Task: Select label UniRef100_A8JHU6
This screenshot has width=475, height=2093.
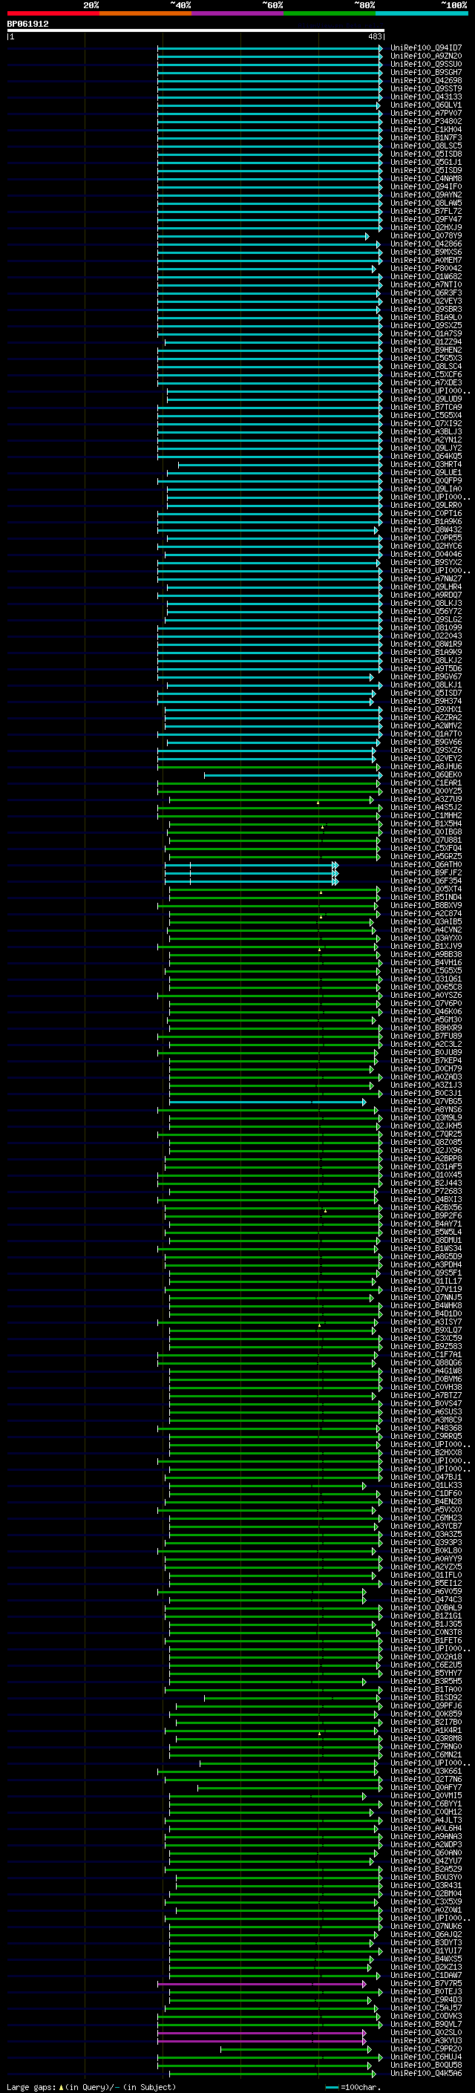Action: click(x=426, y=766)
